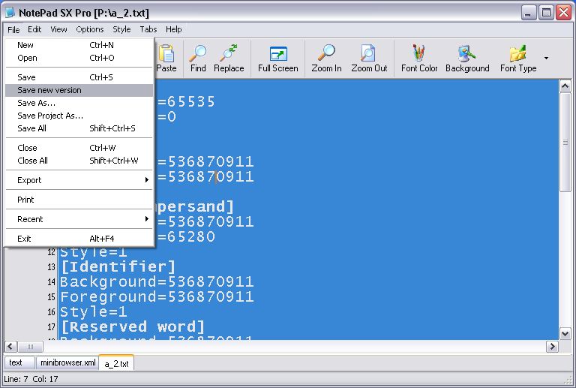Open the Help menu

coord(173,29)
